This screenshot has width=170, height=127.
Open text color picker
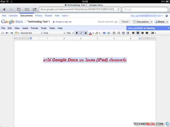point(91,33)
